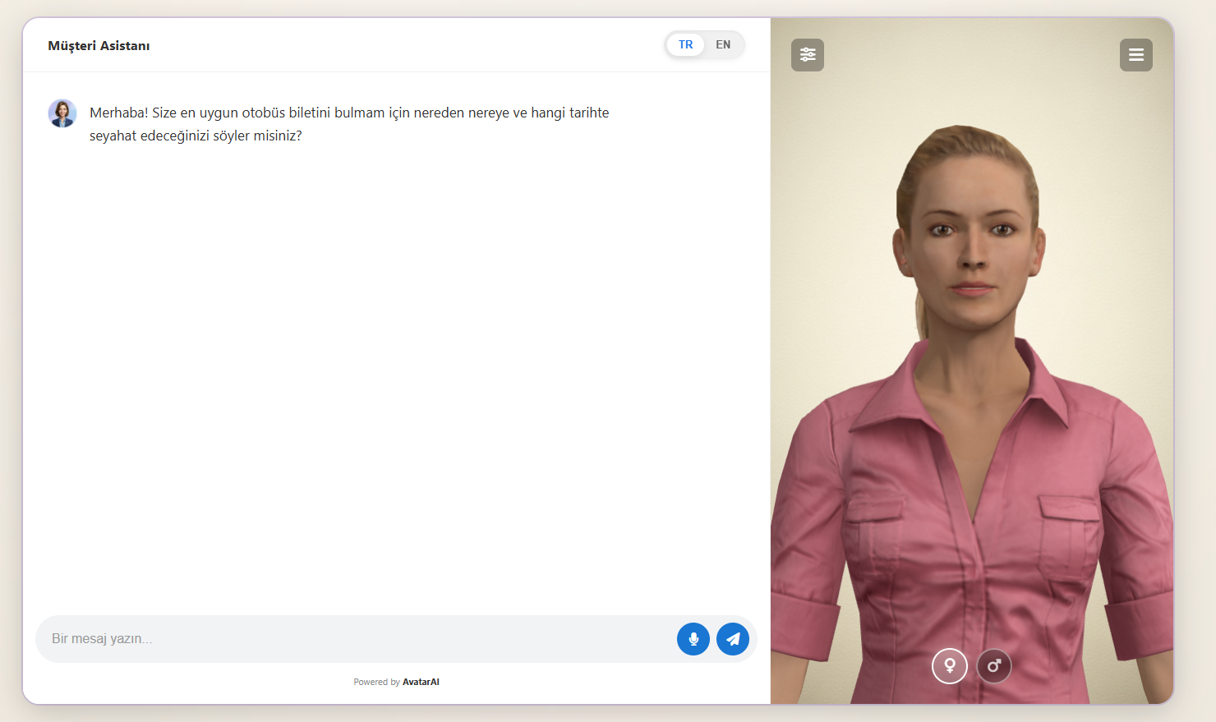Switch to the male avatar icon
1216x722 pixels.
pos(994,665)
